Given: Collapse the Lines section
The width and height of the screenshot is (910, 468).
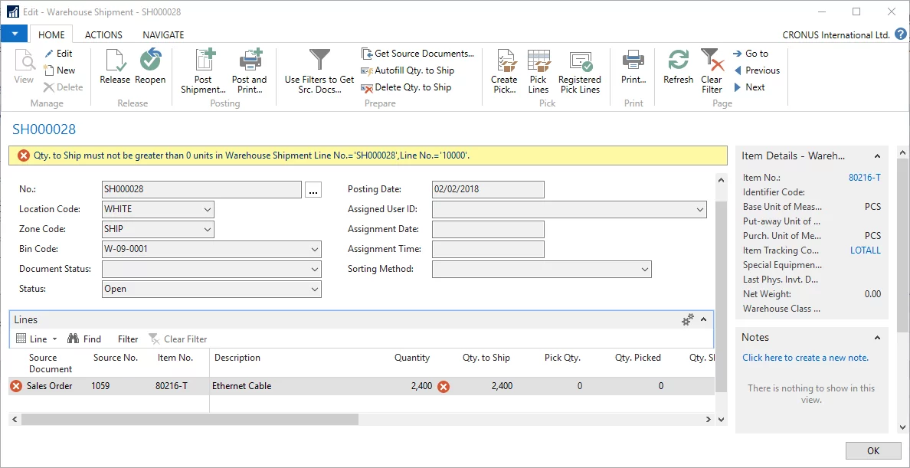Looking at the screenshot, I should 703,320.
